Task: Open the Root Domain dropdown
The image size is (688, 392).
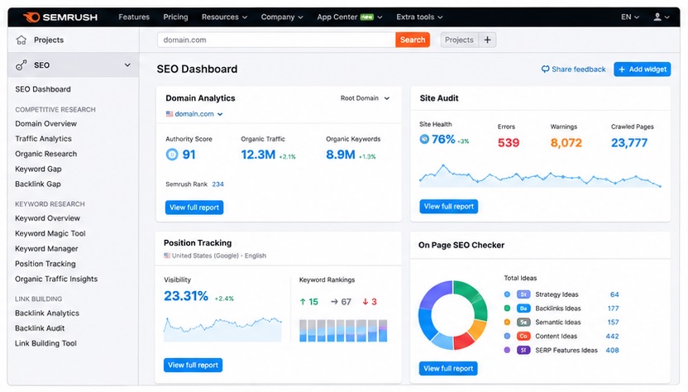Action: coord(365,98)
